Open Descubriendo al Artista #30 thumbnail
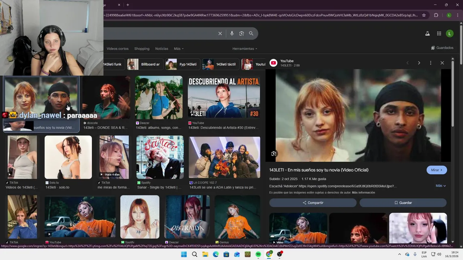The width and height of the screenshot is (463, 260). pyautogui.click(x=224, y=97)
